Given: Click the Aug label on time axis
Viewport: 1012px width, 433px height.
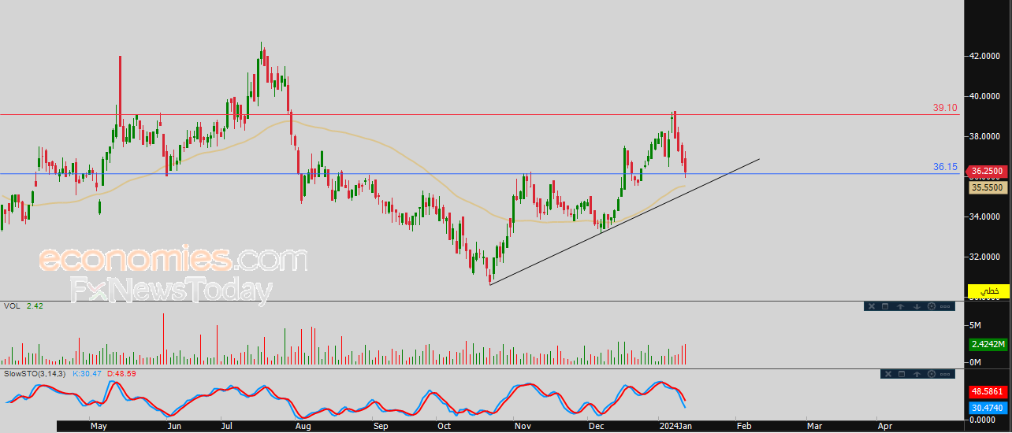Looking at the screenshot, I should pyautogui.click(x=303, y=426).
